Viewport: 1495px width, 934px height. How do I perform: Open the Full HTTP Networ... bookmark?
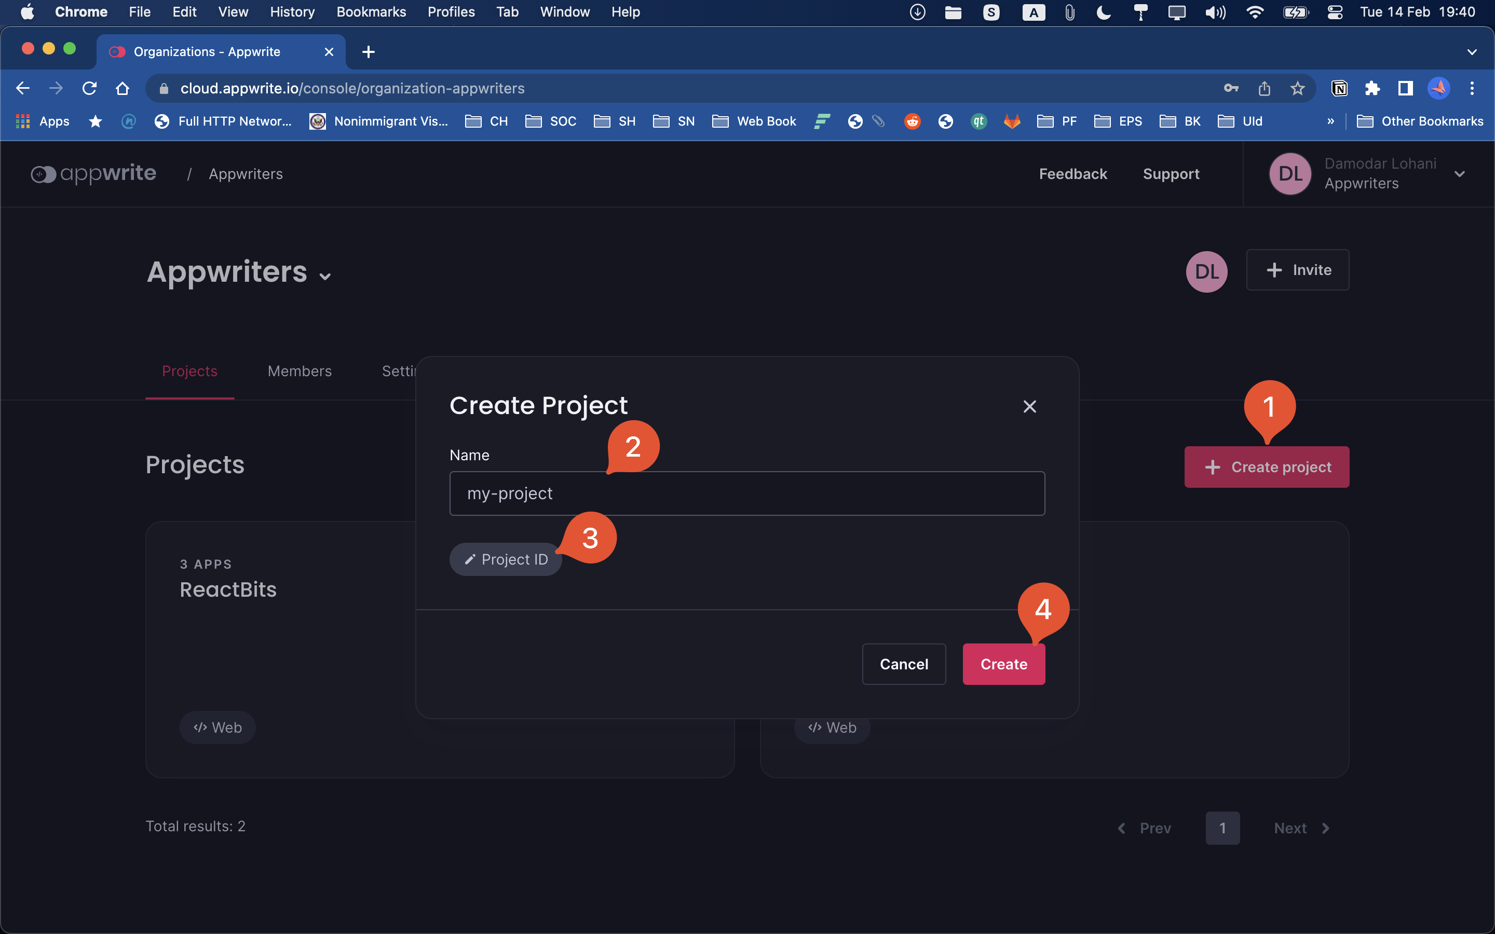pos(223,121)
